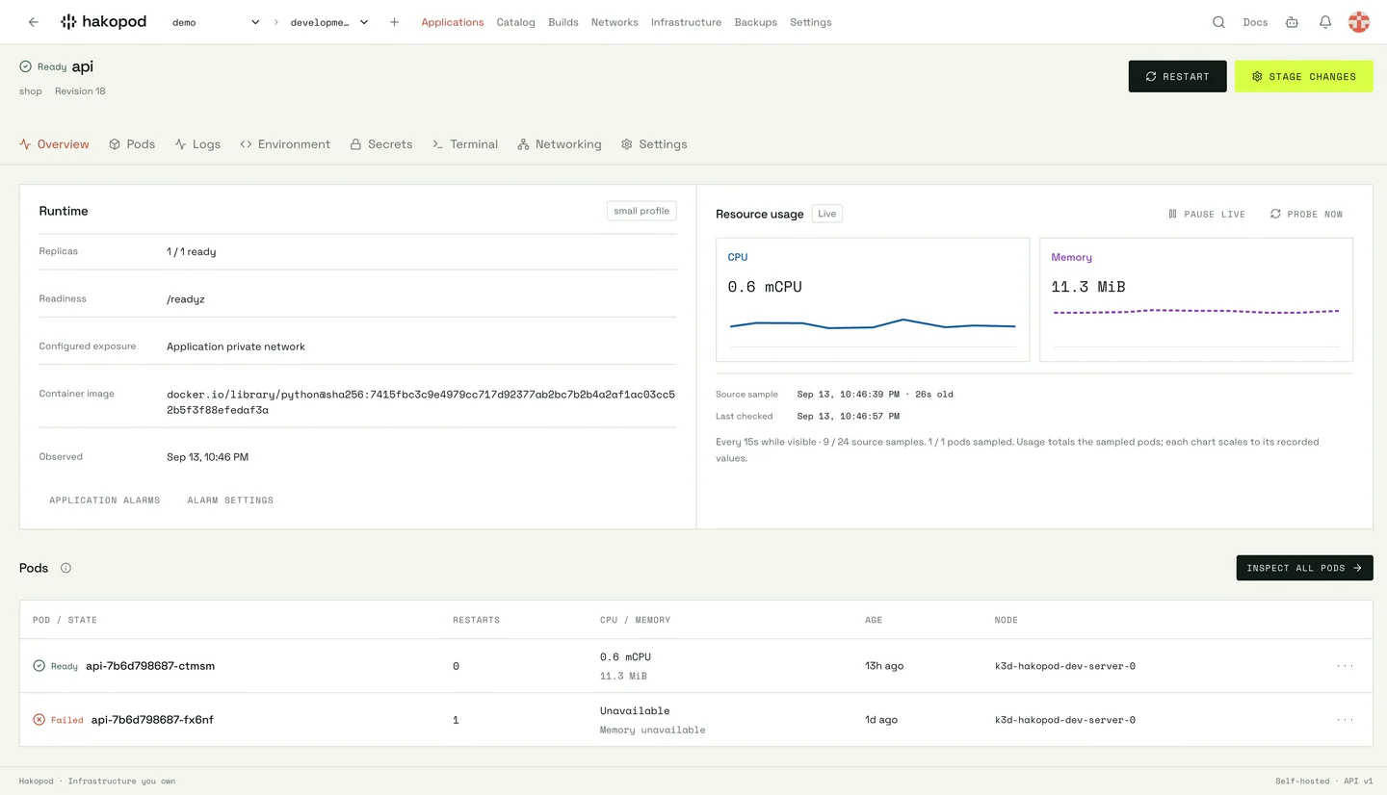Expand the development environment dropdown
The height and width of the screenshot is (795, 1387).
coord(329,22)
